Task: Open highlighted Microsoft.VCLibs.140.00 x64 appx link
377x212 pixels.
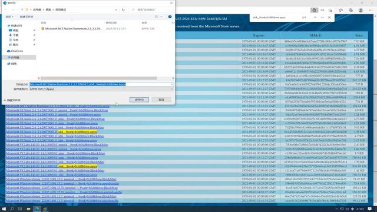Action: pos(51,166)
